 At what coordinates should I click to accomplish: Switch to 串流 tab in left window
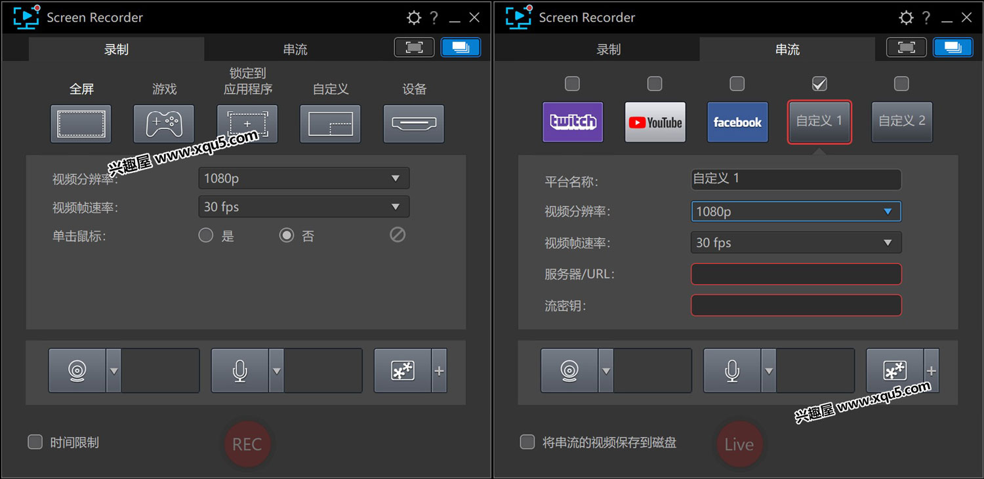click(x=295, y=49)
